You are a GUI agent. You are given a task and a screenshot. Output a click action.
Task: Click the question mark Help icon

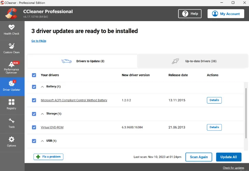[185, 14]
